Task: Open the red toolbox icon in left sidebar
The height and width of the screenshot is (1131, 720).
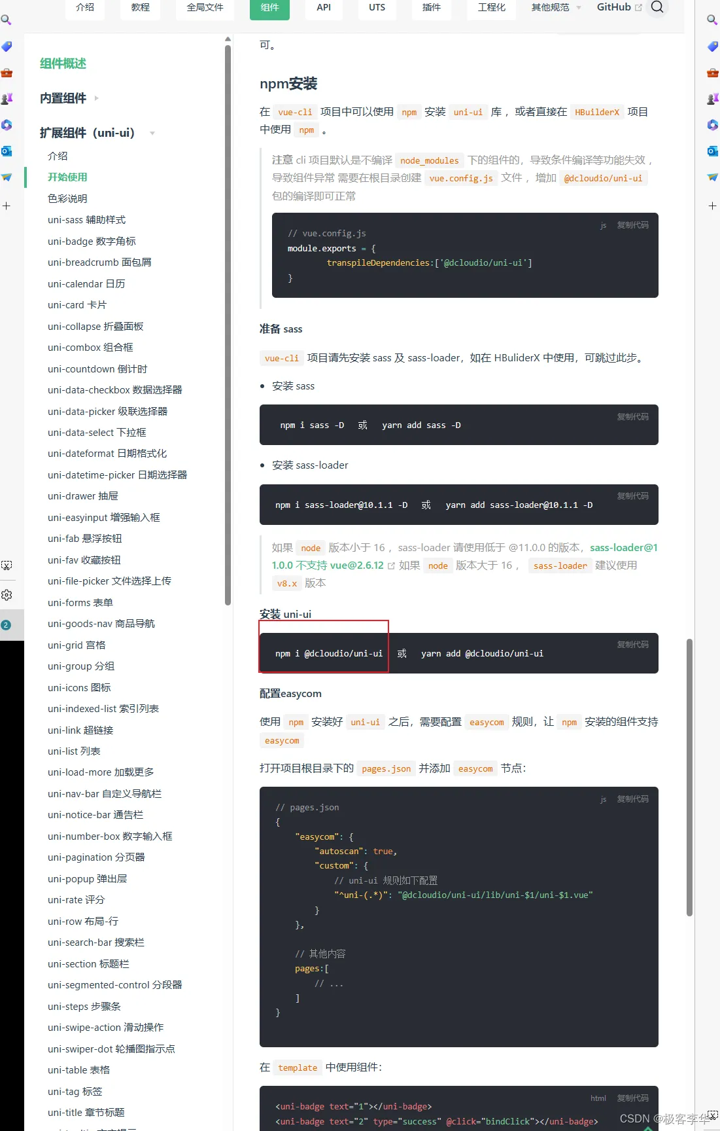Action: tap(7, 73)
